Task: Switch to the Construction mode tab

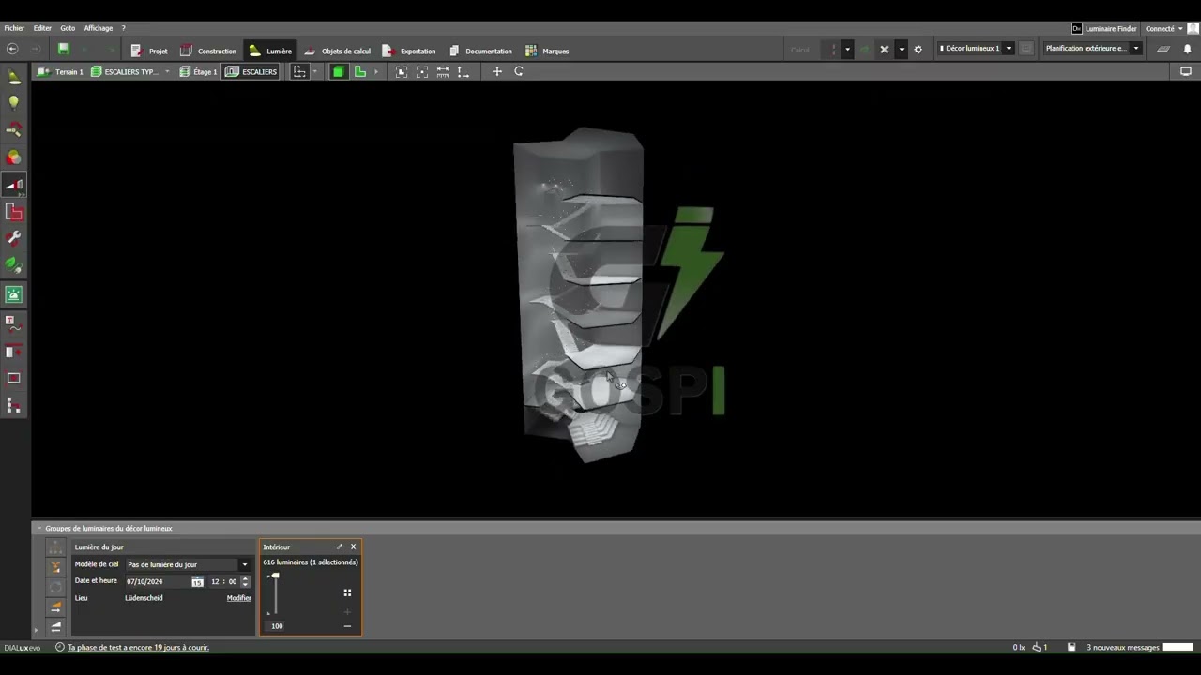Action: click(x=208, y=51)
